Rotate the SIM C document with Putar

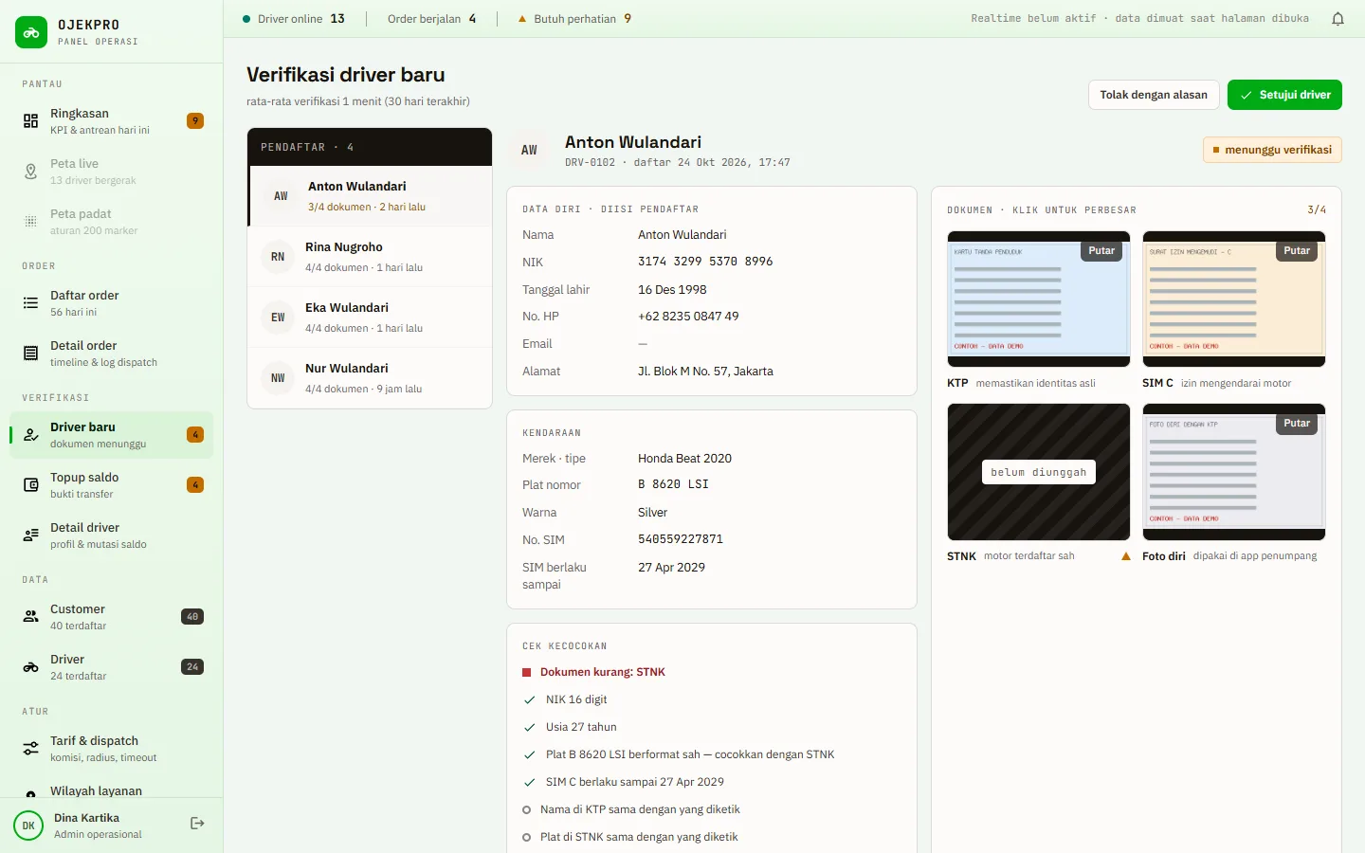[1297, 251]
